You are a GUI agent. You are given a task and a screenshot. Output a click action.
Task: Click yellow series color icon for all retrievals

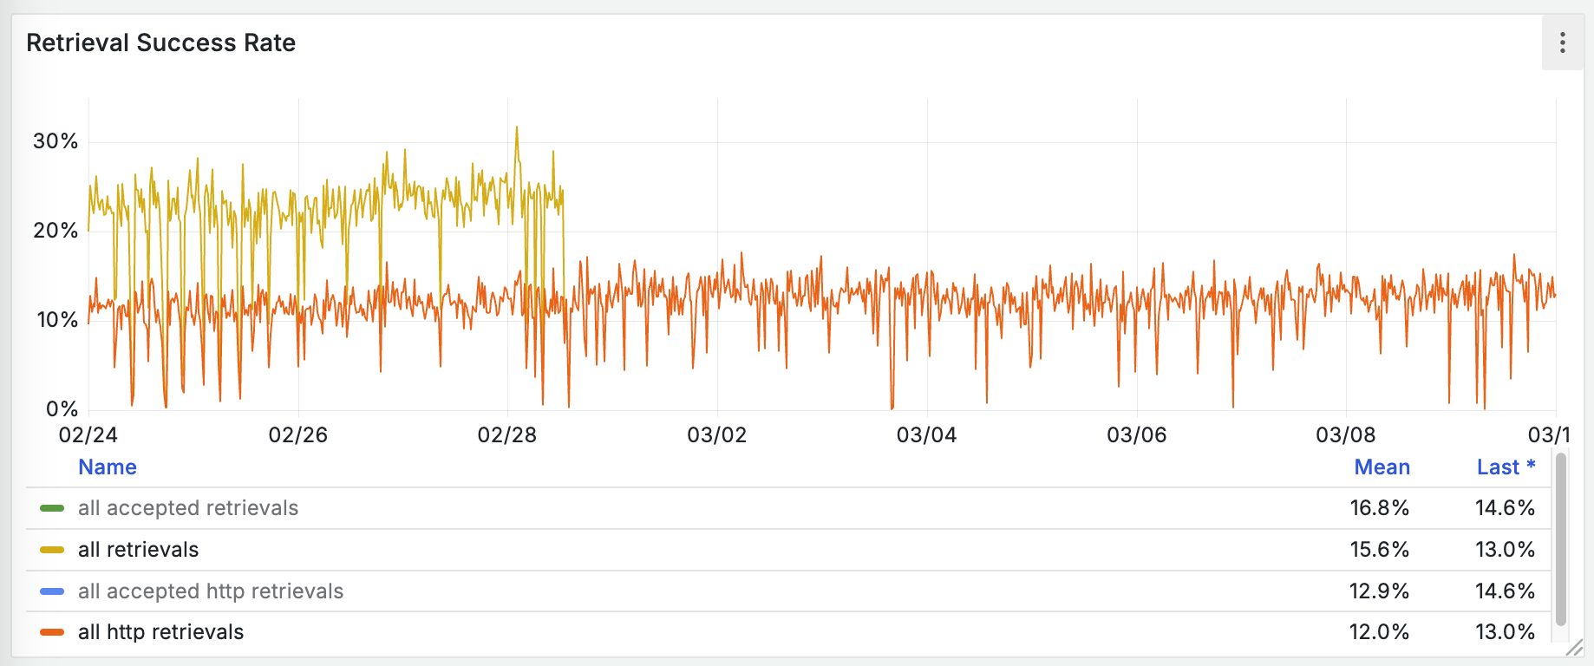tap(52, 550)
